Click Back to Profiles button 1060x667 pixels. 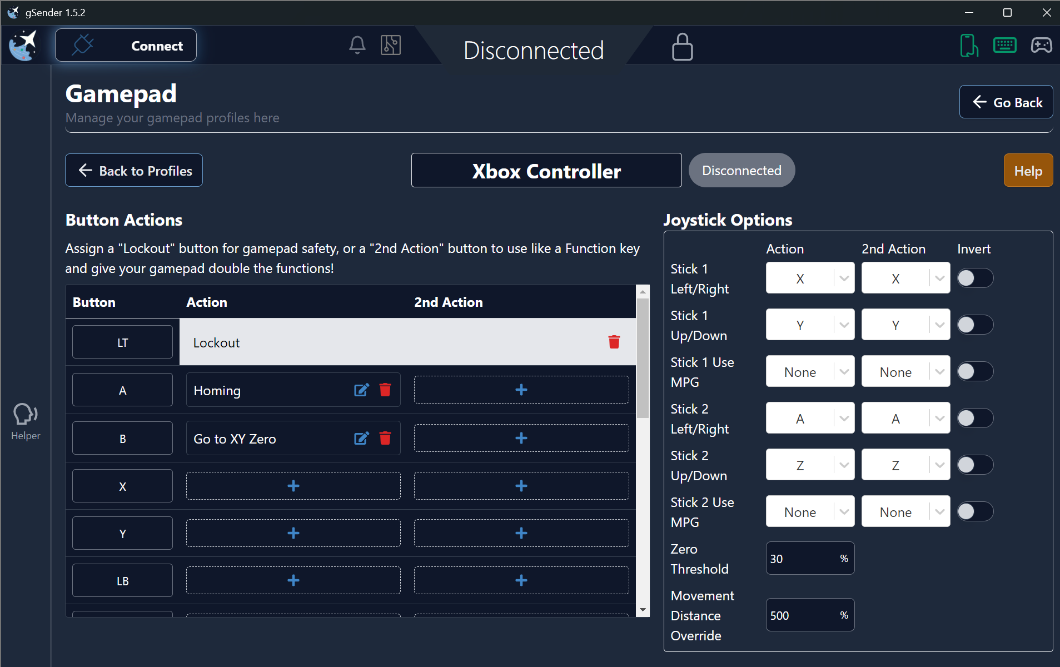click(x=134, y=170)
